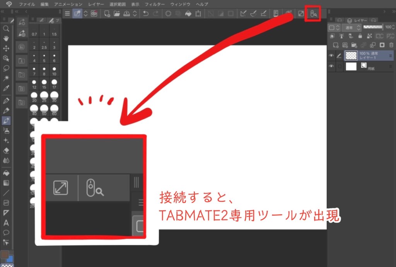Select the Decoration sparkle tool
396x267 pixels.
(6, 140)
